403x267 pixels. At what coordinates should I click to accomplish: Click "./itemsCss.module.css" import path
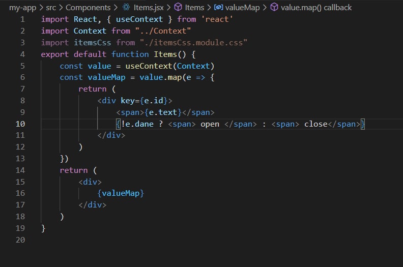pos(193,42)
